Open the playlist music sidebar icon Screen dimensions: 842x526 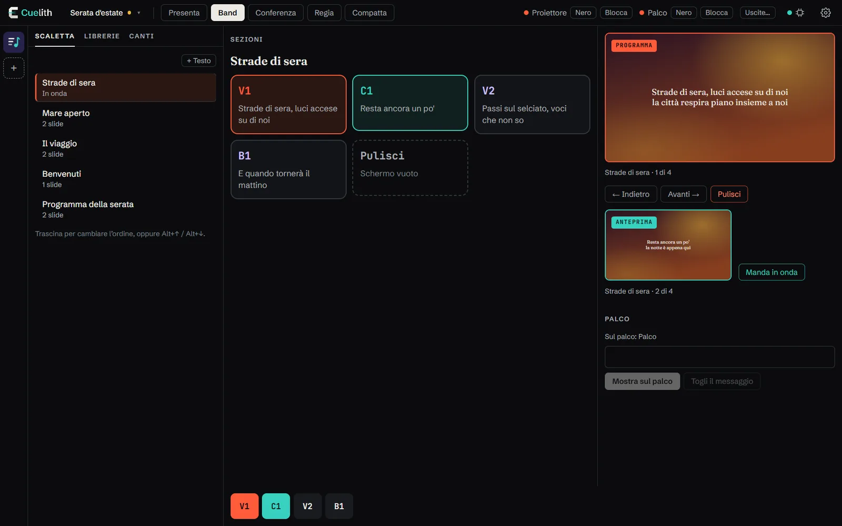(x=14, y=42)
